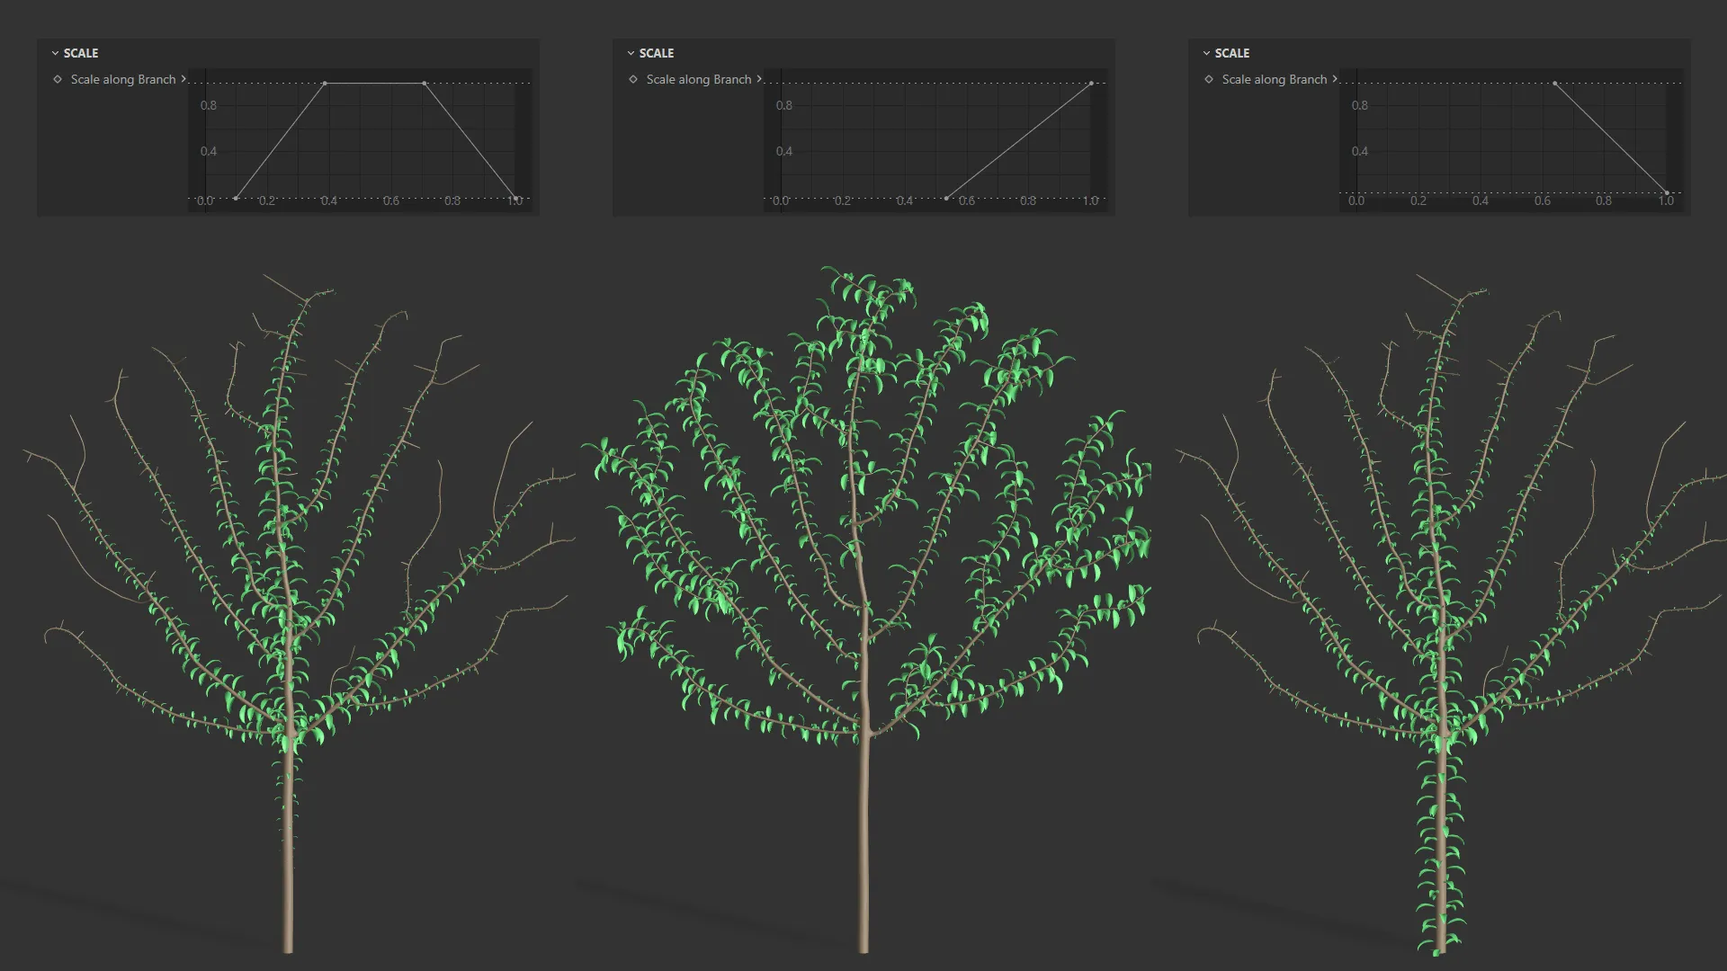
Task: Click the left panel's Scale along Branch label
Action: click(123, 79)
